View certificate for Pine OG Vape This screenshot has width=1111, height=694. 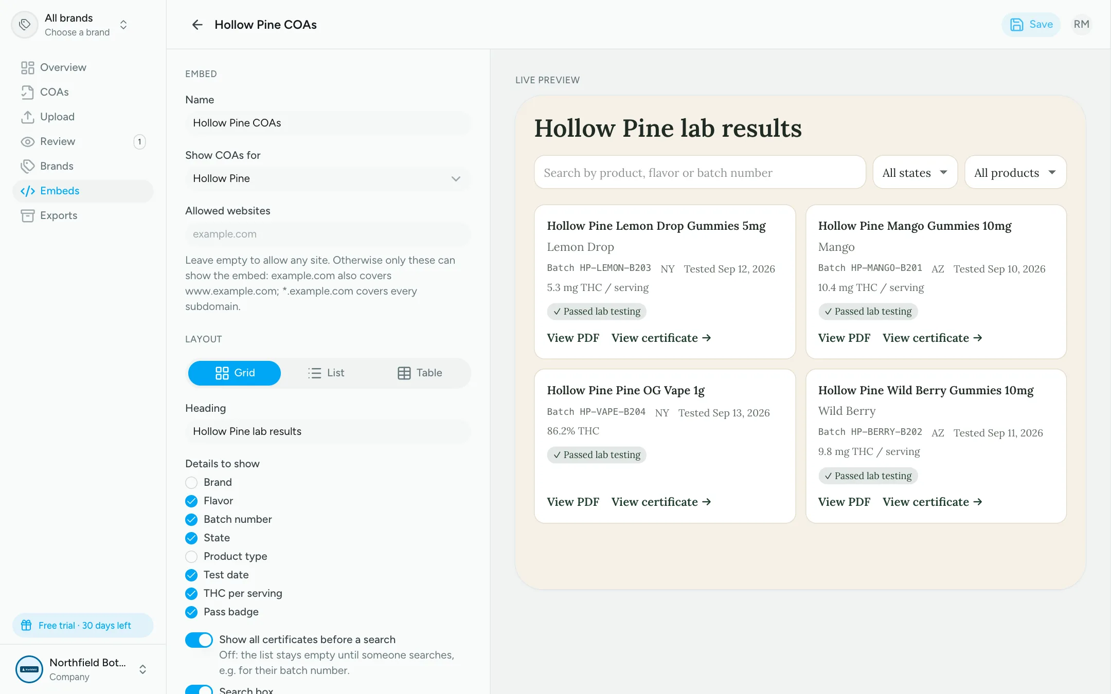pyautogui.click(x=661, y=502)
